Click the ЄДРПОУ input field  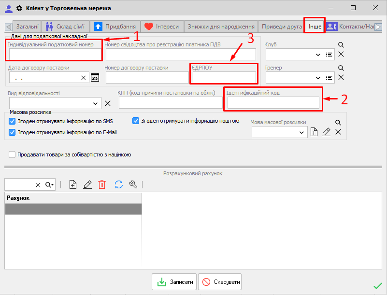224,77
